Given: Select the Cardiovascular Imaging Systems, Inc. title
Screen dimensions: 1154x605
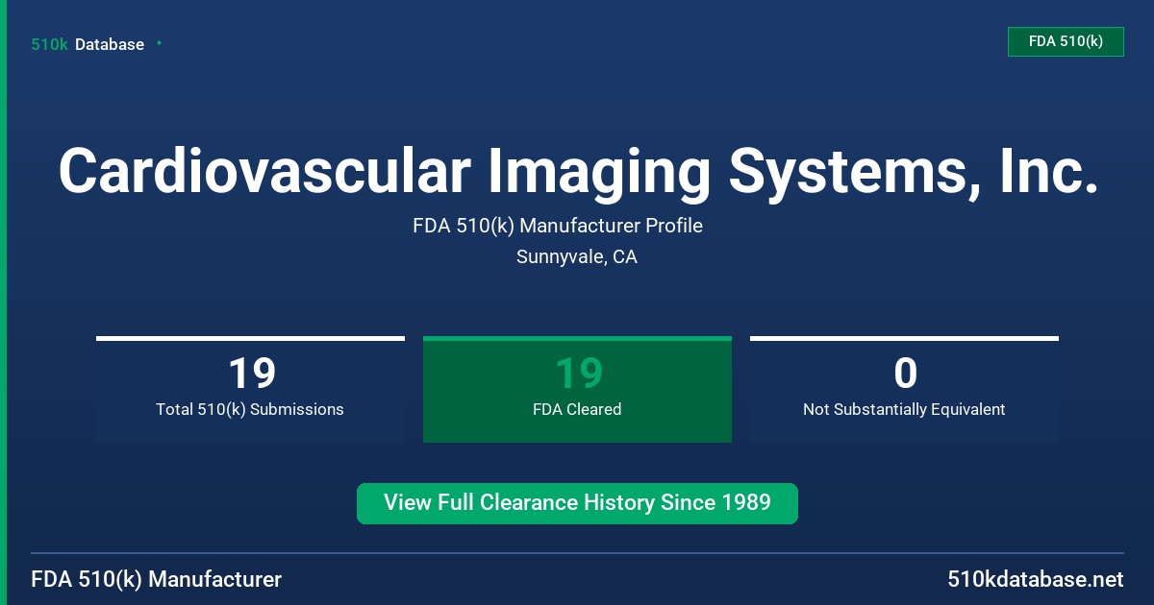Looking at the screenshot, I should coord(577,171).
